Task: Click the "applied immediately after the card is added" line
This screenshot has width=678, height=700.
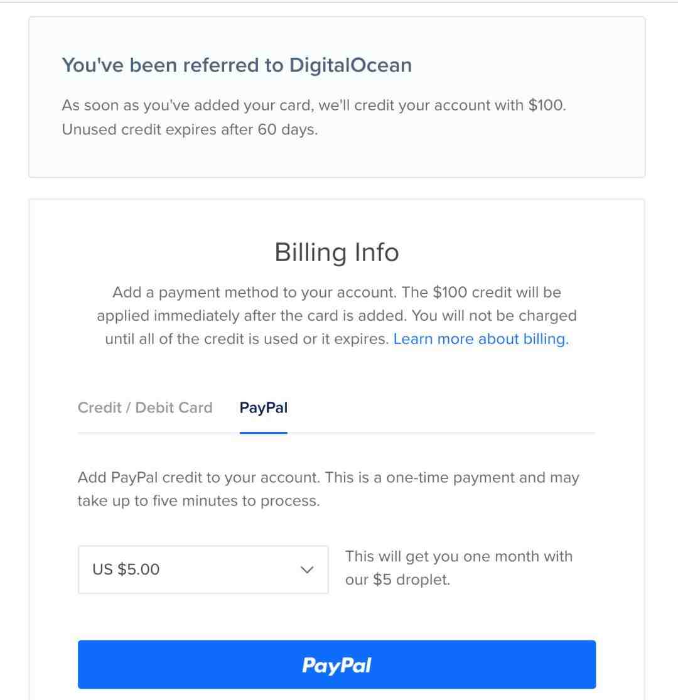Action: (x=336, y=316)
